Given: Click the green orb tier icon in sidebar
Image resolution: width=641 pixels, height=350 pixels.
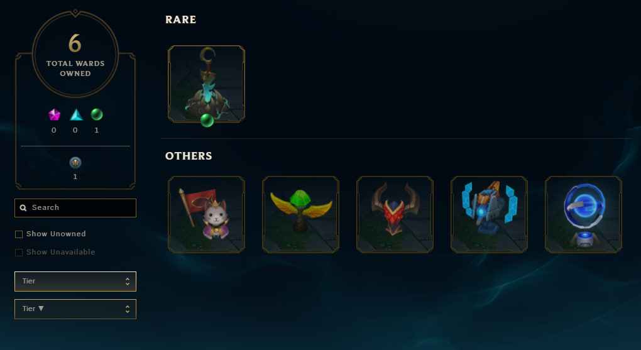Looking at the screenshot, I should (97, 114).
